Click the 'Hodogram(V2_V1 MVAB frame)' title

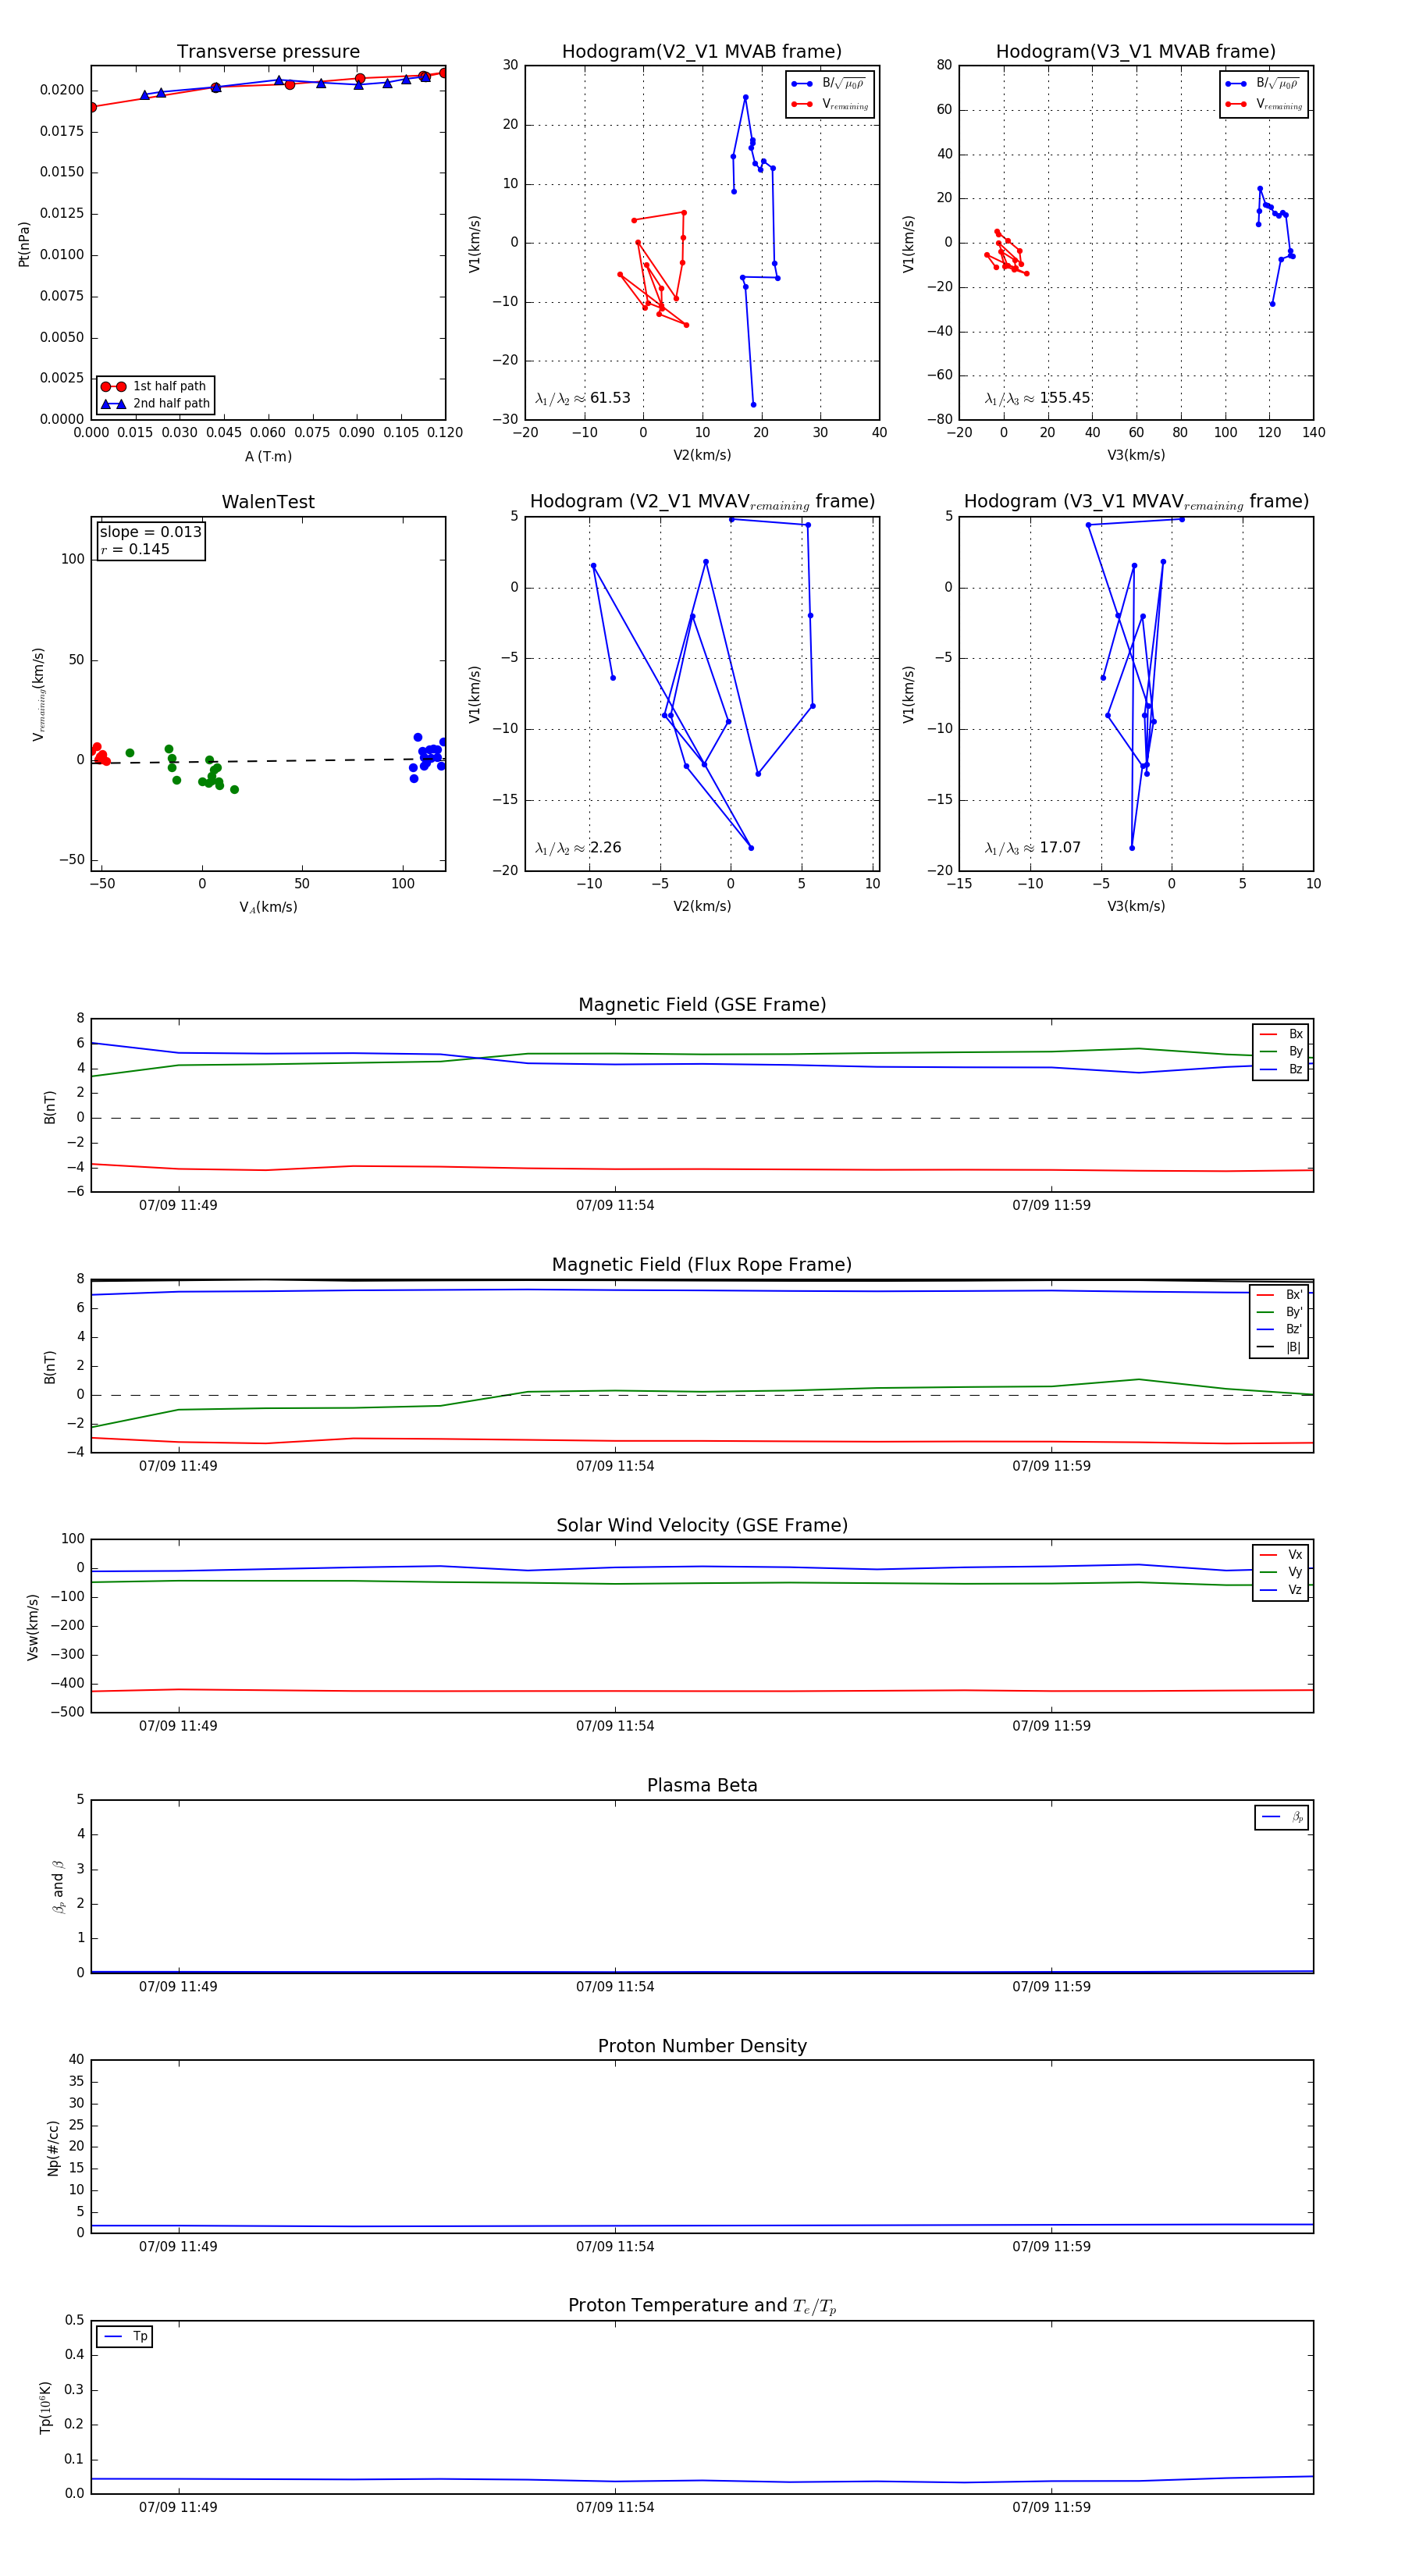pyautogui.click(x=702, y=52)
